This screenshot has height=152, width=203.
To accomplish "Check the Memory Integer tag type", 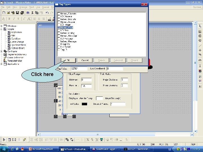I will tap(59, 22).
